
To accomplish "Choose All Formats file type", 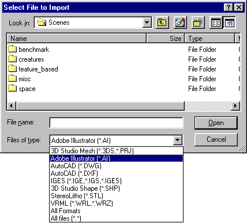I will [x=116, y=211].
